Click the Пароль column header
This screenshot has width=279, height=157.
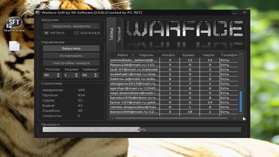146,55
